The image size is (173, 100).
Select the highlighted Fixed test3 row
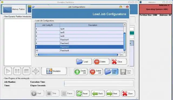(79, 47)
